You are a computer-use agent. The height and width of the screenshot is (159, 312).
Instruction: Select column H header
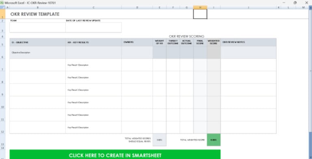(200, 7)
